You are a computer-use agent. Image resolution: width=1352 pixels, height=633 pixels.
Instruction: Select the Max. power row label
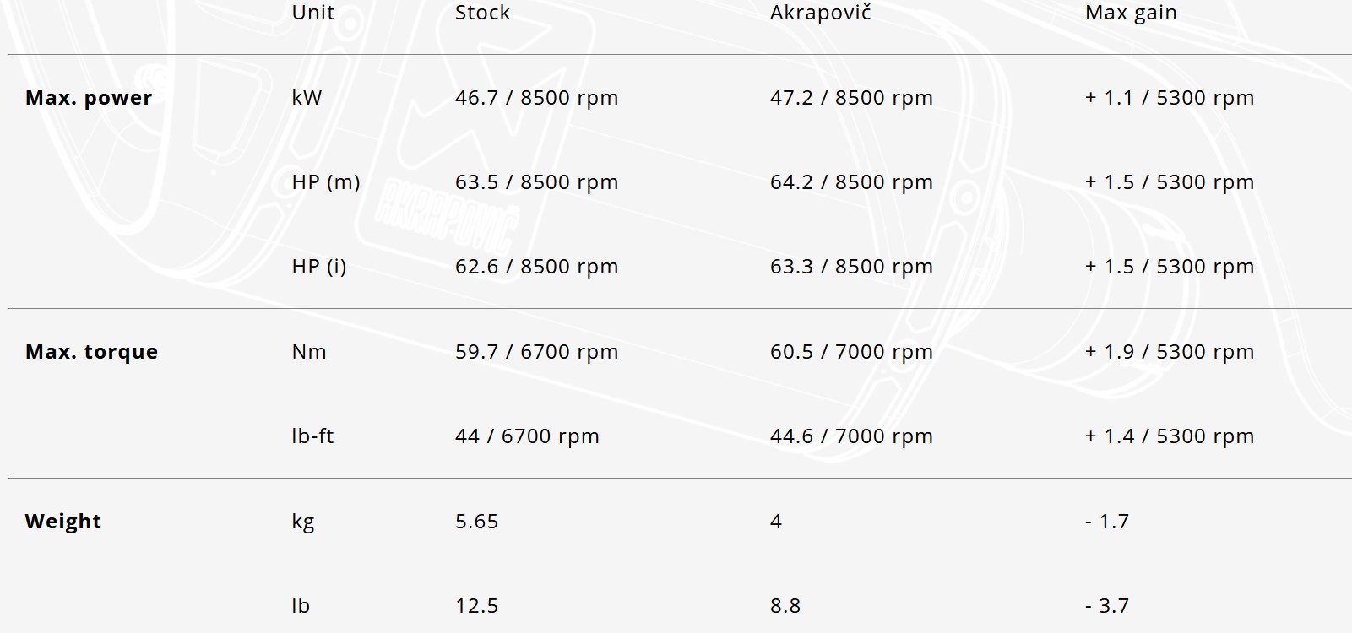click(89, 98)
